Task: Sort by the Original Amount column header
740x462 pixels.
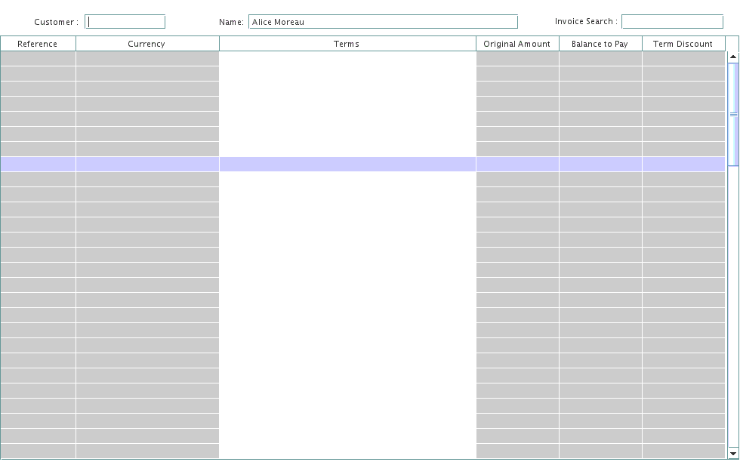Action: (x=517, y=44)
